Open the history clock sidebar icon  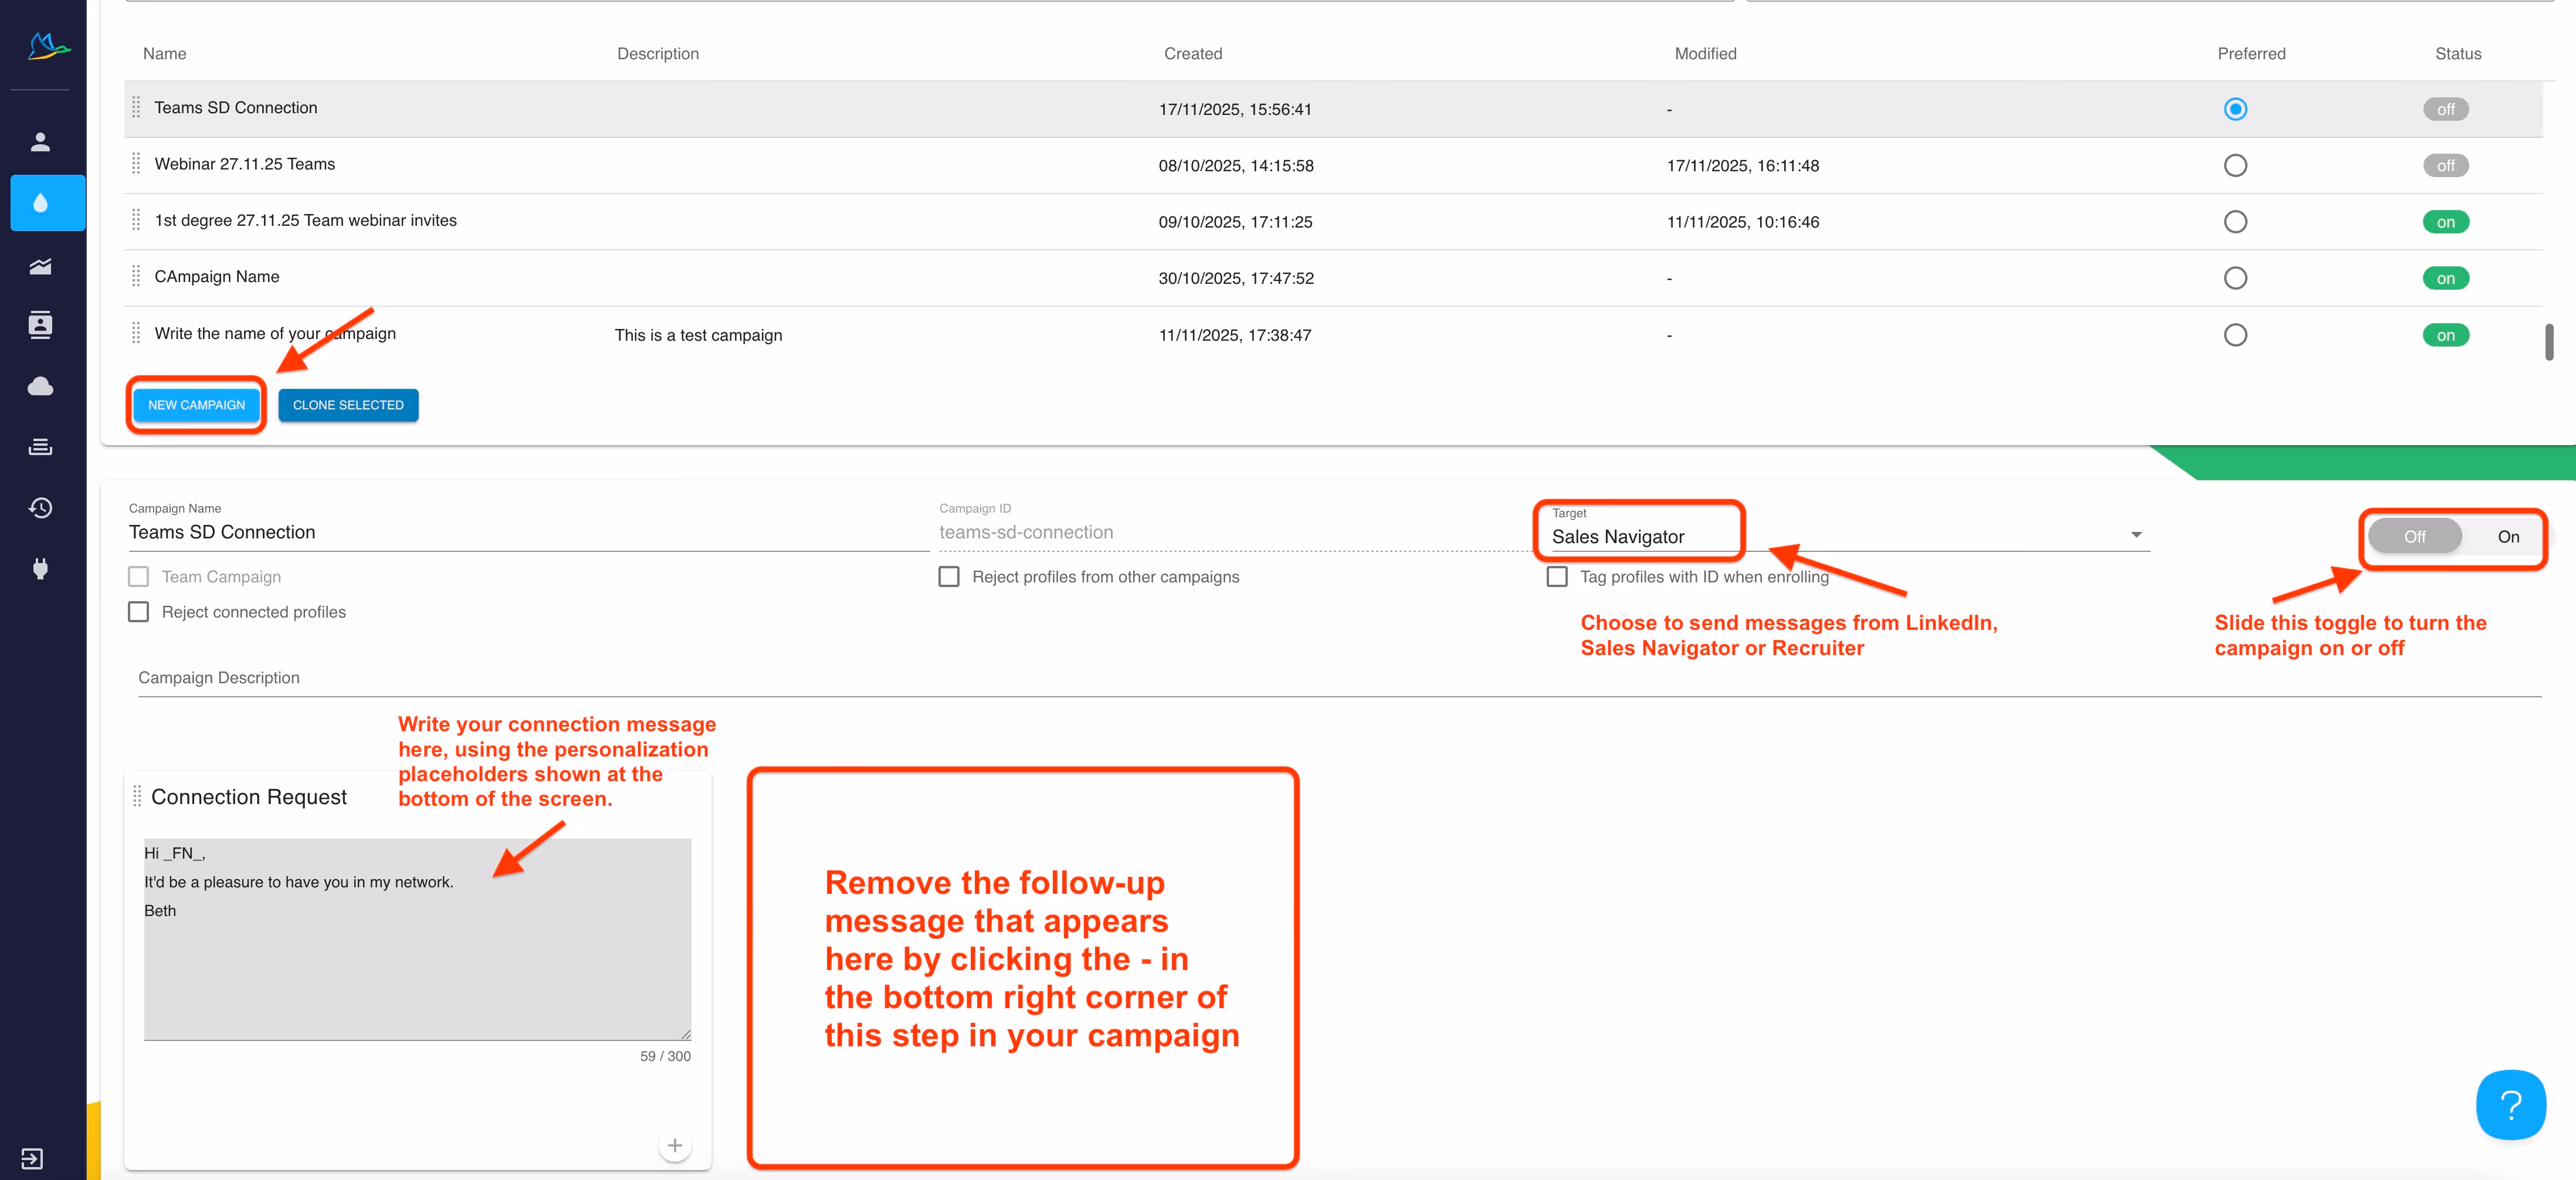[x=40, y=508]
